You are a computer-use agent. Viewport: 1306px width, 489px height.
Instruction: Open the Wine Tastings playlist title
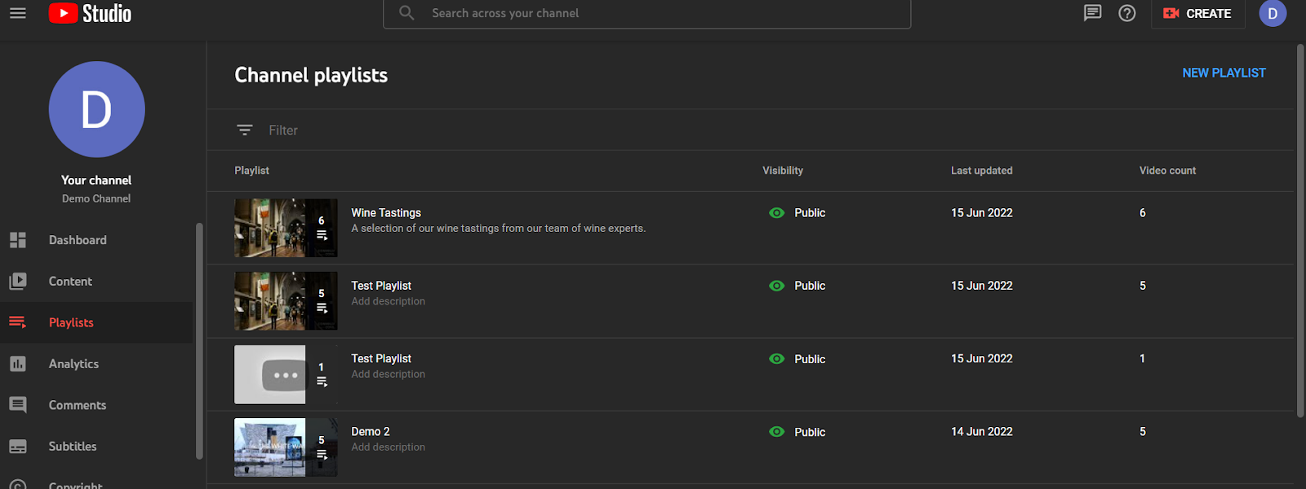386,213
